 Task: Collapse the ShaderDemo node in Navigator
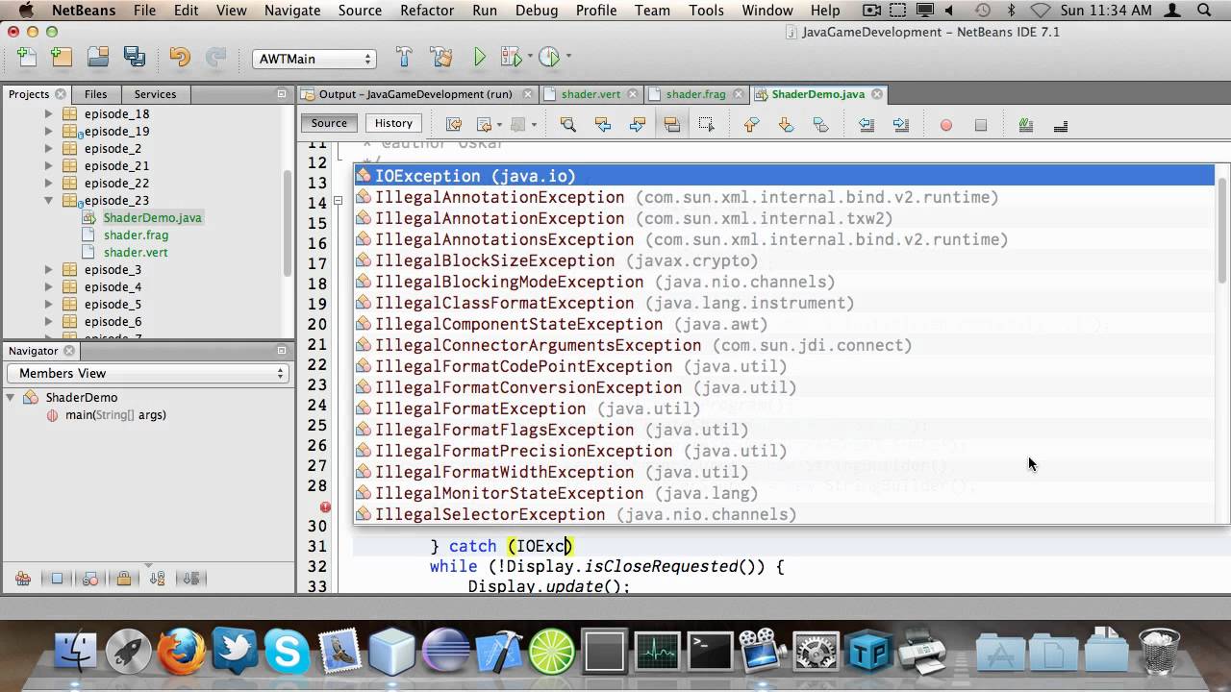click(11, 397)
